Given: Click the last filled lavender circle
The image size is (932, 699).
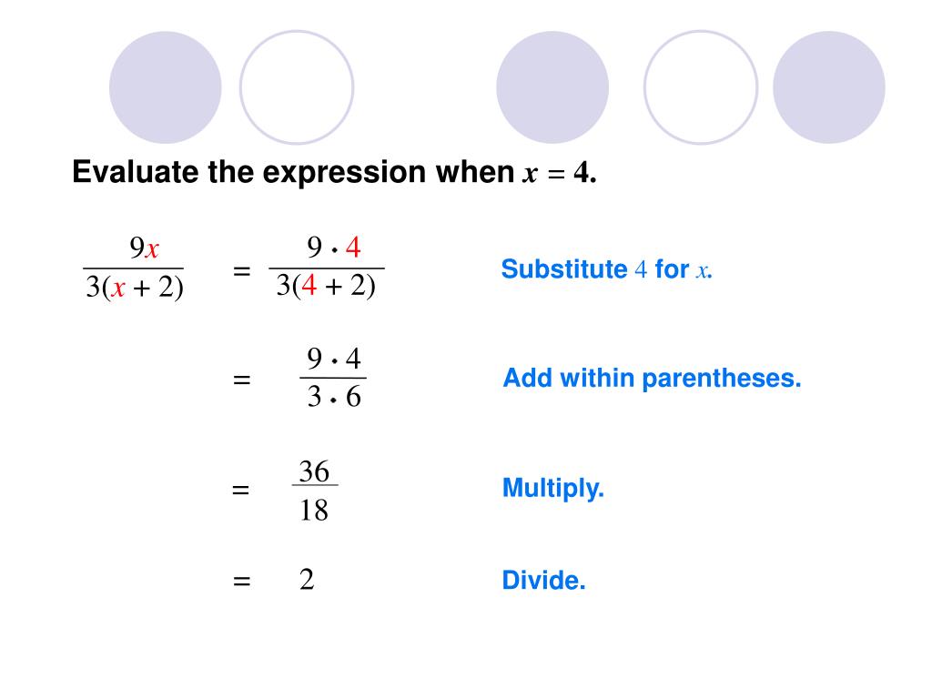Looking at the screenshot, I should tap(828, 87).
